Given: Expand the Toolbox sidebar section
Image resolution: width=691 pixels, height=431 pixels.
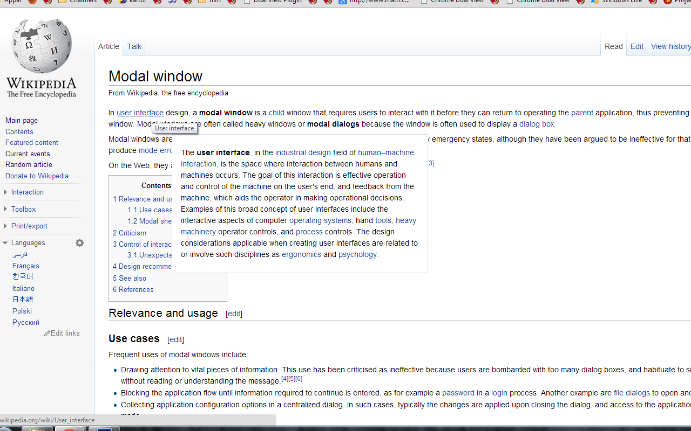Looking at the screenshot, I should coord(23,210).
